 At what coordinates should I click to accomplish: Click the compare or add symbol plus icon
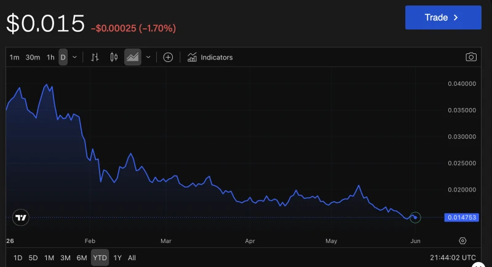coord(168,57)
